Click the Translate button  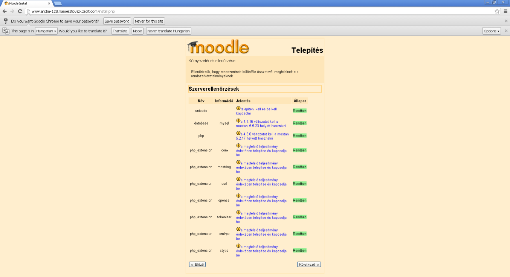(120, 31)
